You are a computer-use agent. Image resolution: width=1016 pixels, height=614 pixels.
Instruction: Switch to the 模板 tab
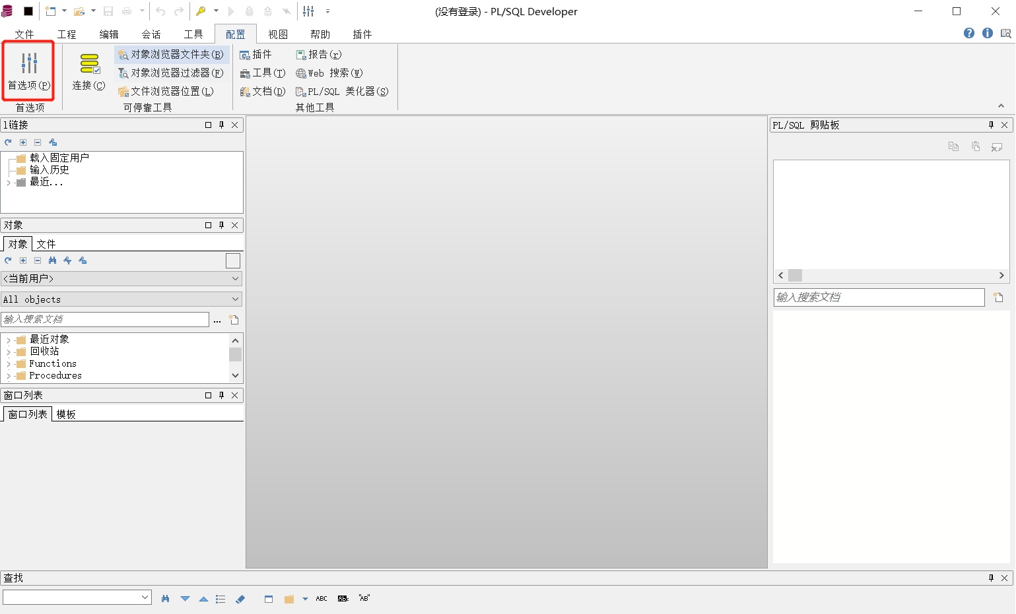[x=66, y=414]
